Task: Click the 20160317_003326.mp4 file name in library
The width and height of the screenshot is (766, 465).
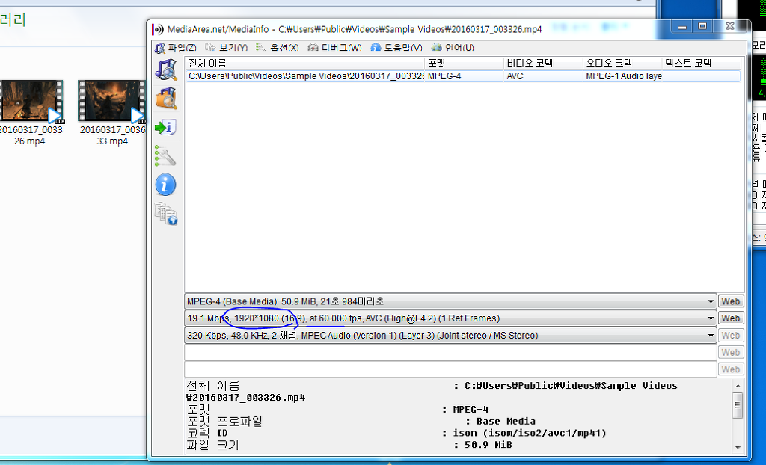Action: (x=30, y=135)
